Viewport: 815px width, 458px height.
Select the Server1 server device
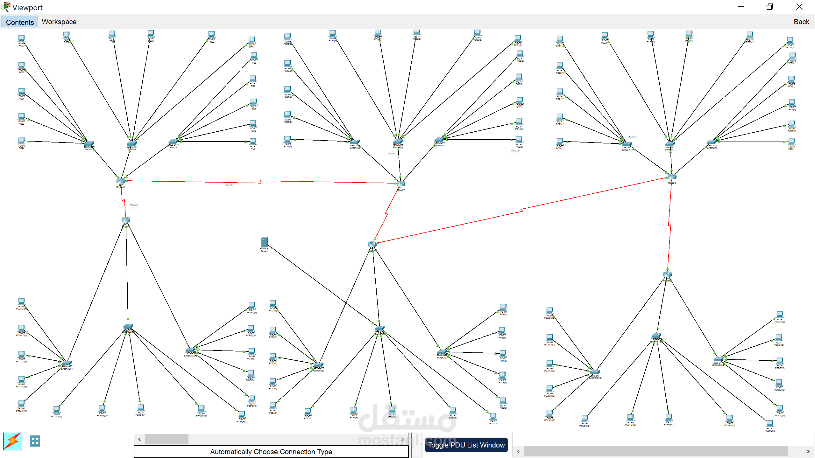pos(264,242)
